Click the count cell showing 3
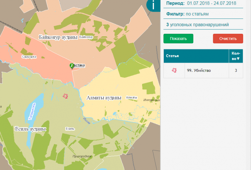This screenshot has height=170, width=251. click(x=236, y=70)
